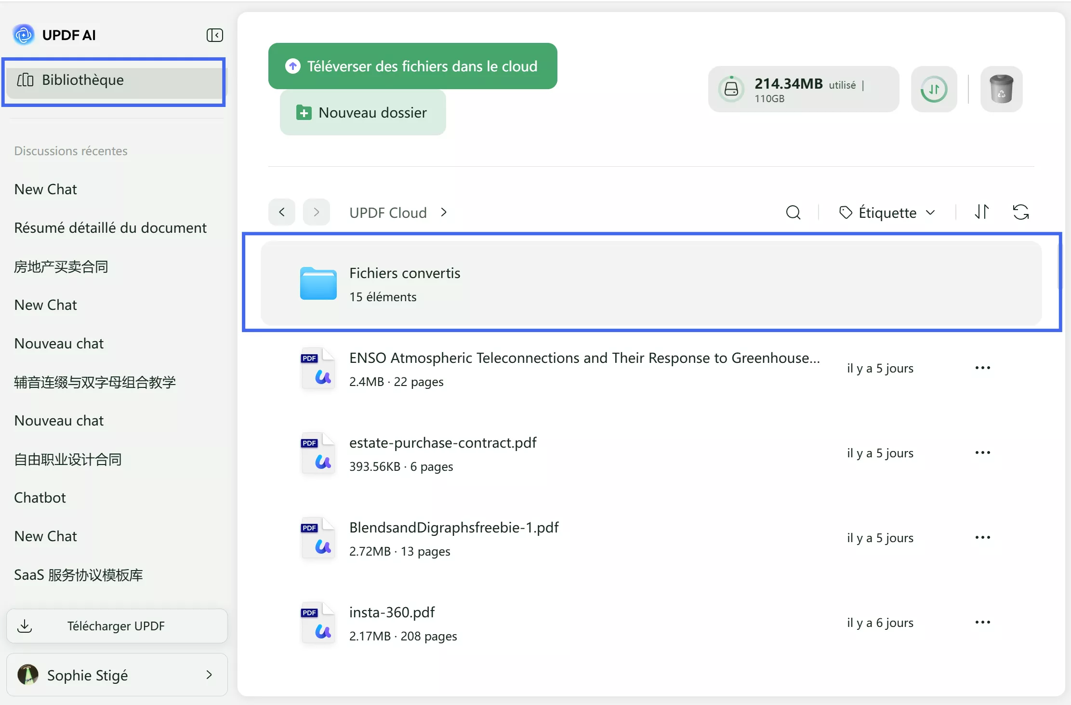Open the Résumé détaillé du document chat
The height and width of the screenshot is (705, 1071).
click(110, 227)
